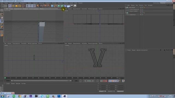Open the size mode dropdown in Coordinates Manager

[111, 91]
